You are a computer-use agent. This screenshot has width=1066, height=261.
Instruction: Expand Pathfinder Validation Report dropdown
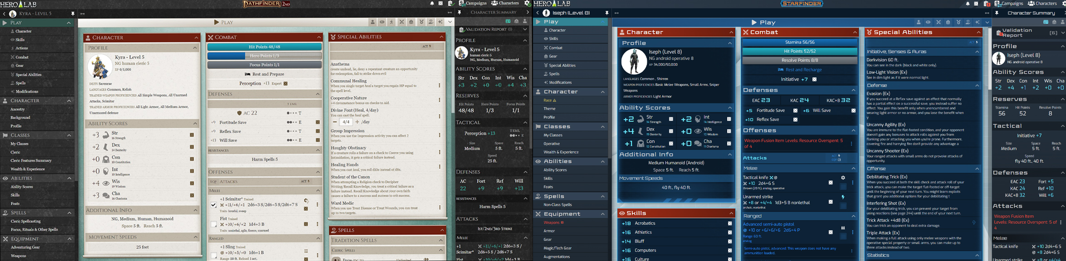pos(525,29)
